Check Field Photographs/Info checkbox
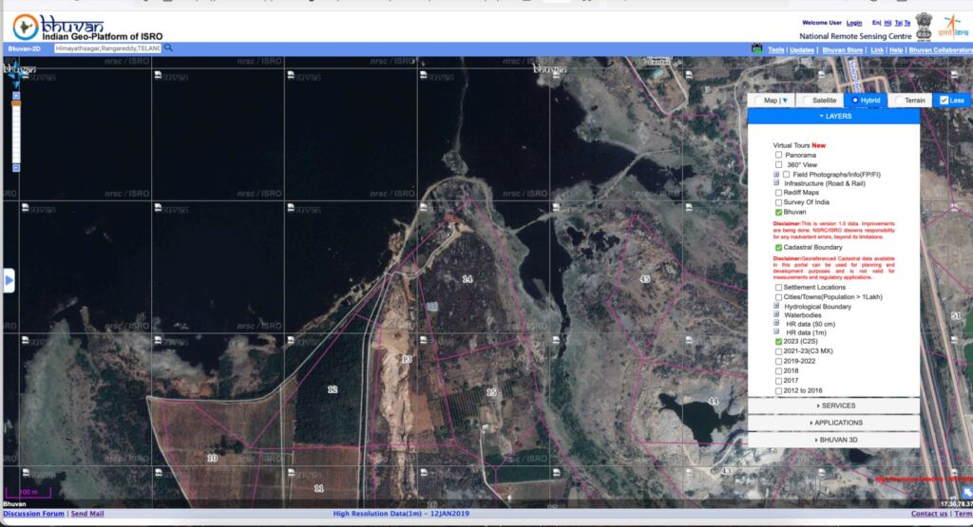 pyautogui.click(x=786, y=174)
